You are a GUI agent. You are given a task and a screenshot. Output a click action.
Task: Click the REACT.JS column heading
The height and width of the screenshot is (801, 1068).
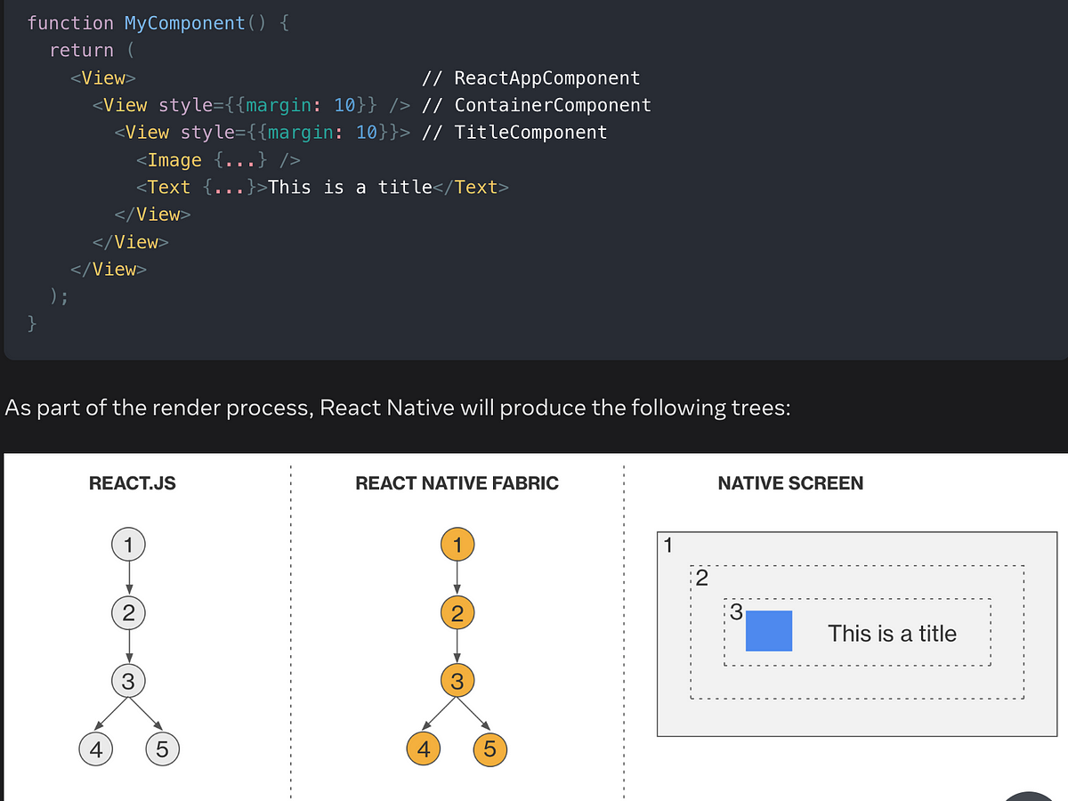tap(132, 483)
